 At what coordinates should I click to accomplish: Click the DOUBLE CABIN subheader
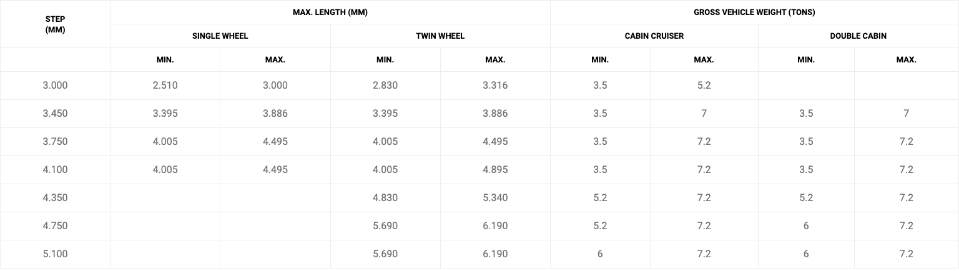tap(858, 36)
